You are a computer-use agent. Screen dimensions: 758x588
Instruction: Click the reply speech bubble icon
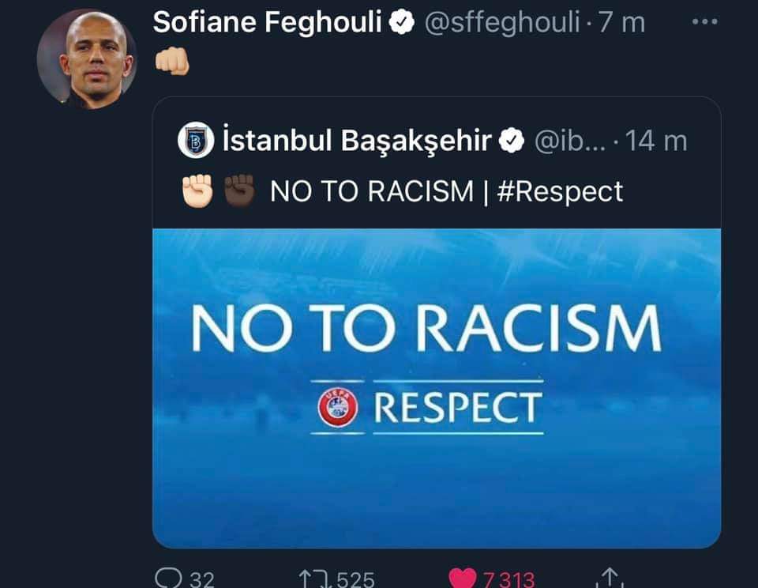(x=169, y=578)
